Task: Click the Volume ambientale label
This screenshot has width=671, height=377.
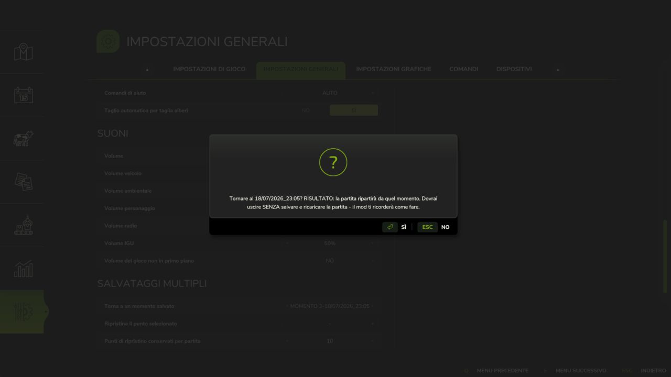Action: 128,191
